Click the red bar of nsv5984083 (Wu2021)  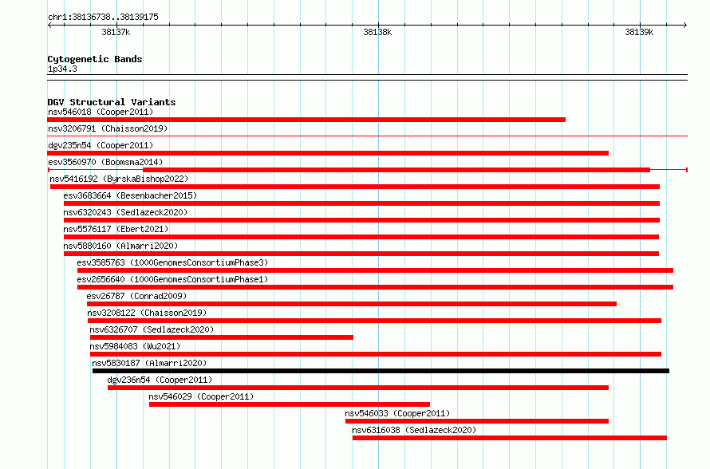point(376,354)
